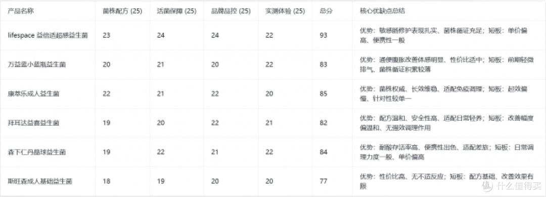Select the lifespace 益倍适超感益生菌 product cell
Image resolution: width=546 pixels, height=197 pixels.
(48, 35)
